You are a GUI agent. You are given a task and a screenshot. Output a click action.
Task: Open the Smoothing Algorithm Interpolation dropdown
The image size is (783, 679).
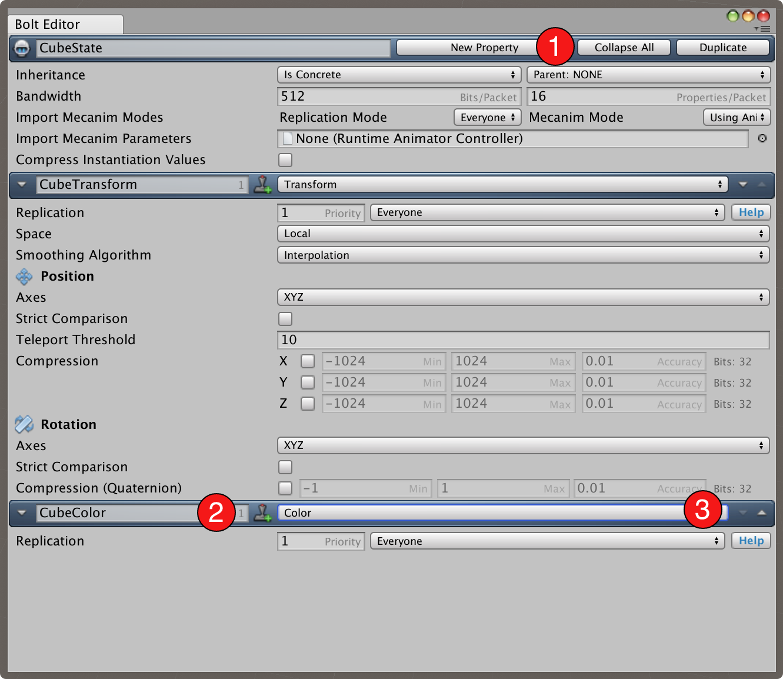click(523, 255)
